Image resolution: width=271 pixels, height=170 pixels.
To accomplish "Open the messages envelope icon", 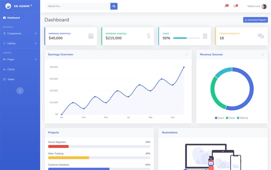I will point(235,6).
